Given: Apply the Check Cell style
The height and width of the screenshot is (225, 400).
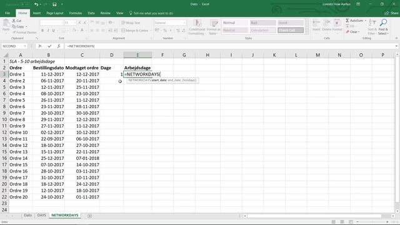Looking at the screenshot, I should pyautogui.click(x=291, y=30).
